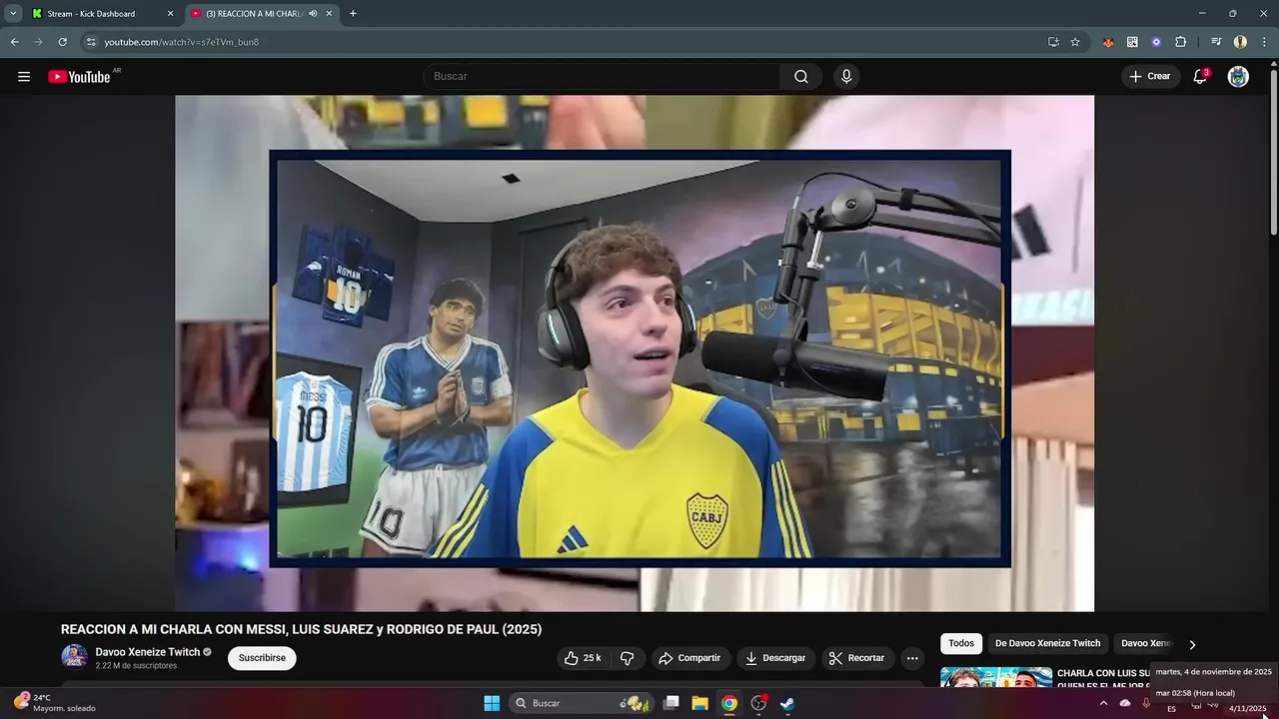Click the ES language indicator in the tray
This screenshot has width=1279, height=719.
click(x=1172, y=709)
